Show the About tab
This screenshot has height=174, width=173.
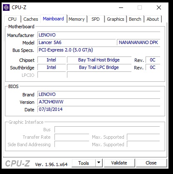tap(153, 19)
